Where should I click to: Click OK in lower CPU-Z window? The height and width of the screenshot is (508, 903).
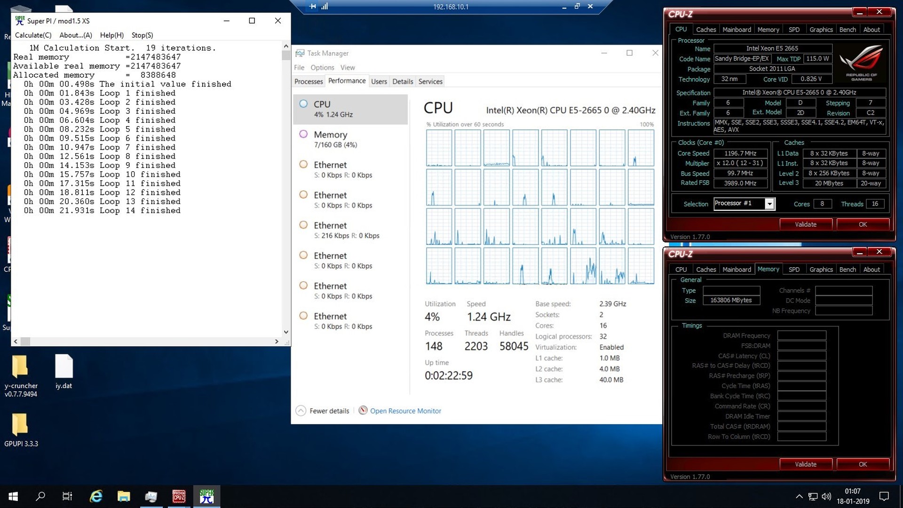[863, 464]
